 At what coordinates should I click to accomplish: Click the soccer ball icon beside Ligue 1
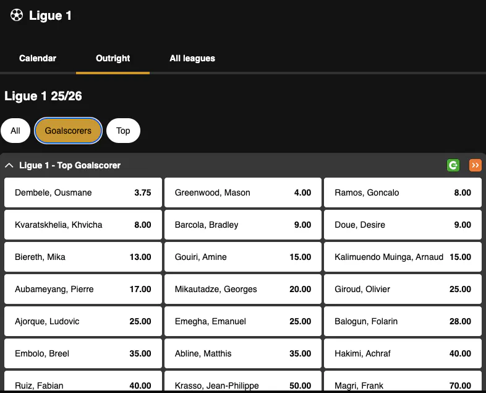click(x=17, y=15)
